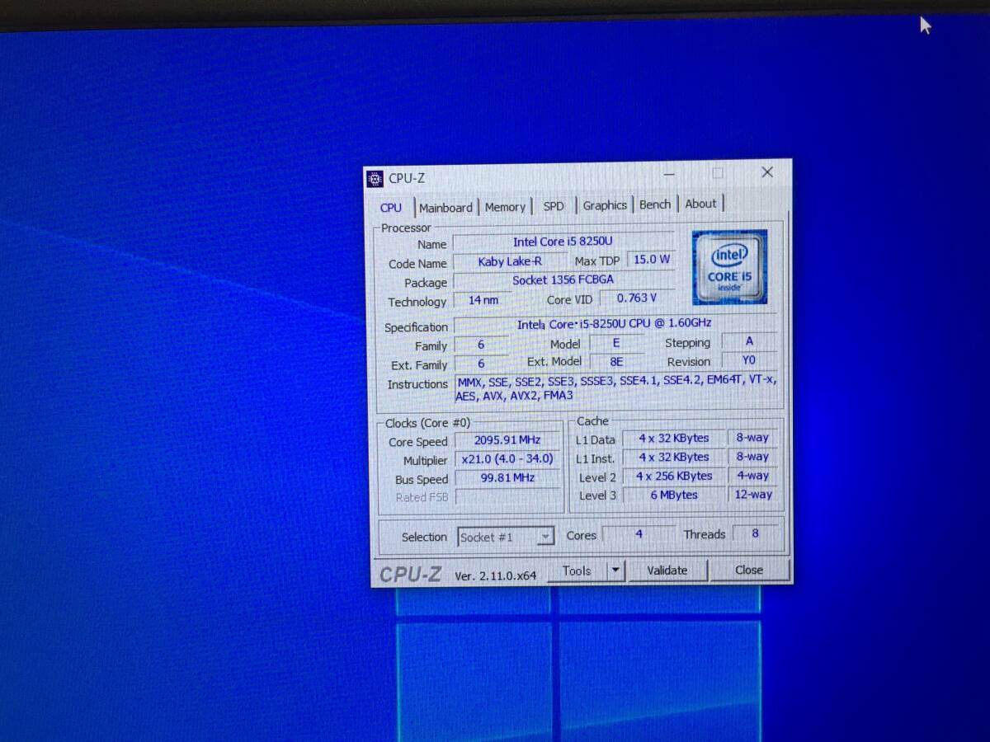The image size is (990, 742).
Task: Open the About tab
Action: (x=700, y=204)
